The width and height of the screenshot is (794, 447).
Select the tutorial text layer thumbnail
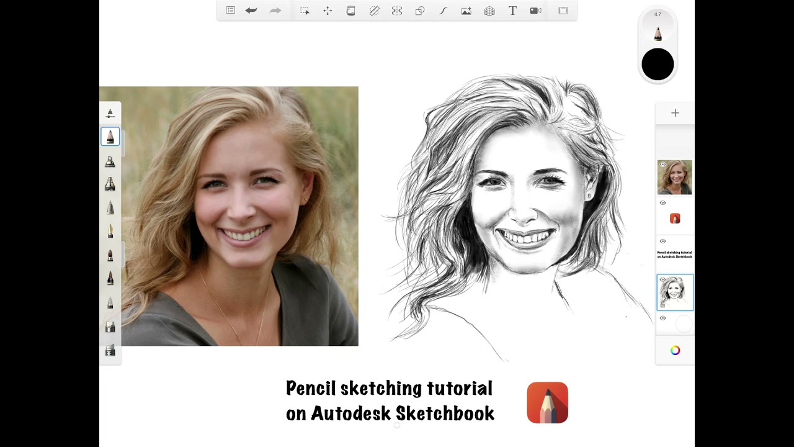pyautogui.click(x=675, y=255)
